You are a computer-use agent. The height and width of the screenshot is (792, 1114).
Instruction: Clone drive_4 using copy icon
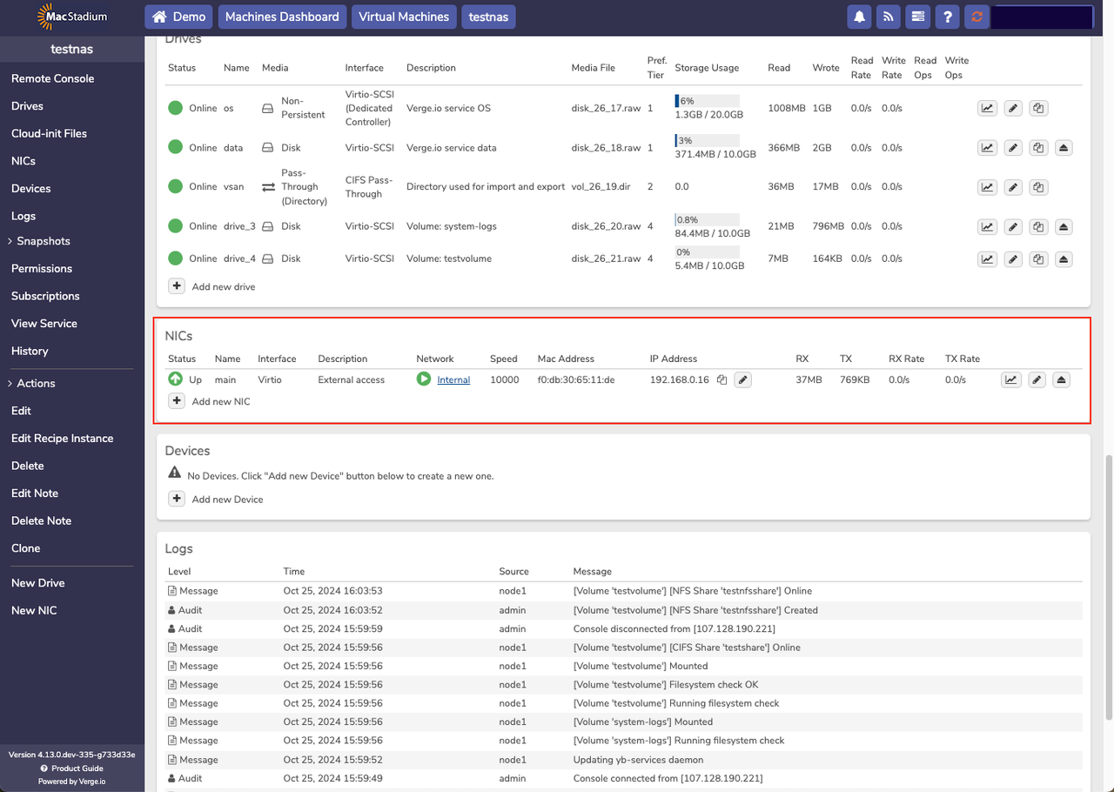(1038, 259)
